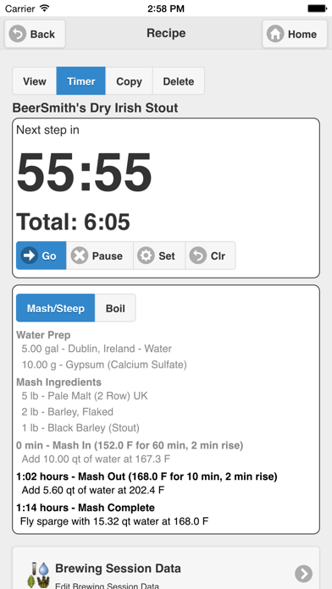
Task: Select the View tab
Action: [x=35, y=81]
